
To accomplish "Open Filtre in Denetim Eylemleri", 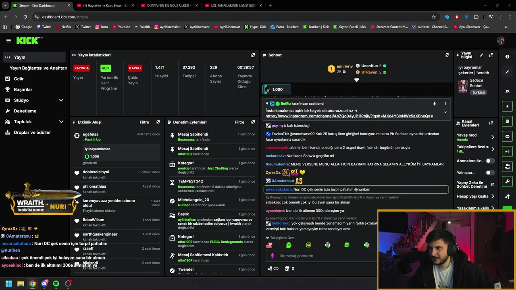I will (x=239, y=122).
